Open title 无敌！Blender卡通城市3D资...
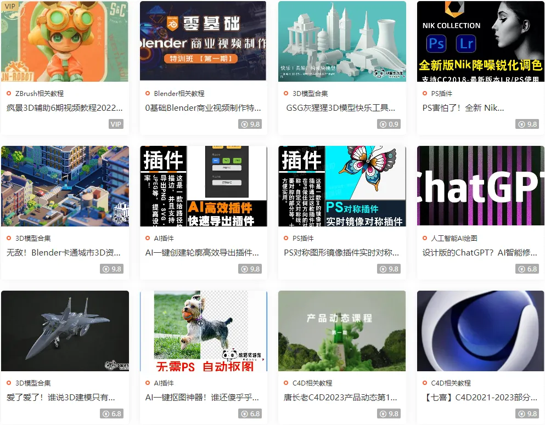This screenshot has width=545, height=425. 64,253
